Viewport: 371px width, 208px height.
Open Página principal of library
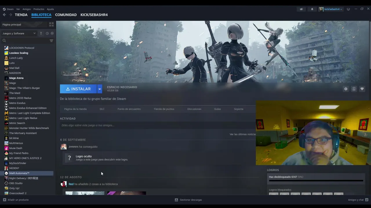tap(25, 25)
